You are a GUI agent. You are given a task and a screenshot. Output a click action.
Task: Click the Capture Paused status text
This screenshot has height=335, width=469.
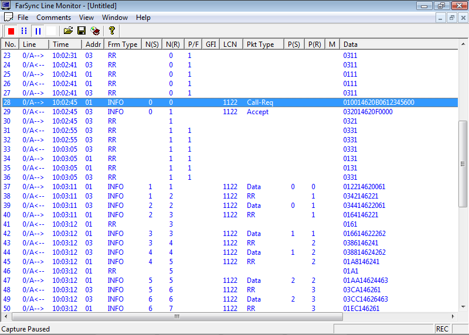tap(25, 329)
